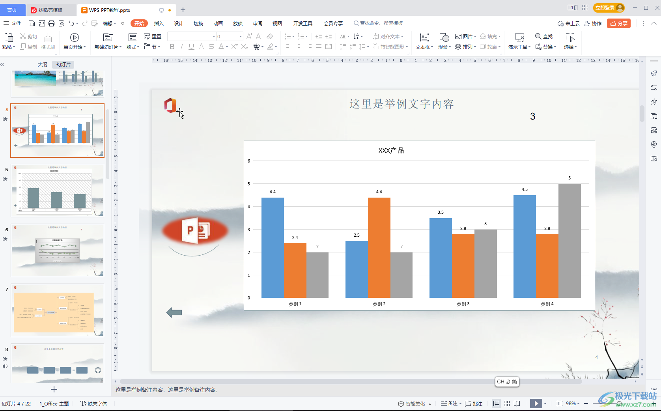Open the font size dropdown

point(241,36)
